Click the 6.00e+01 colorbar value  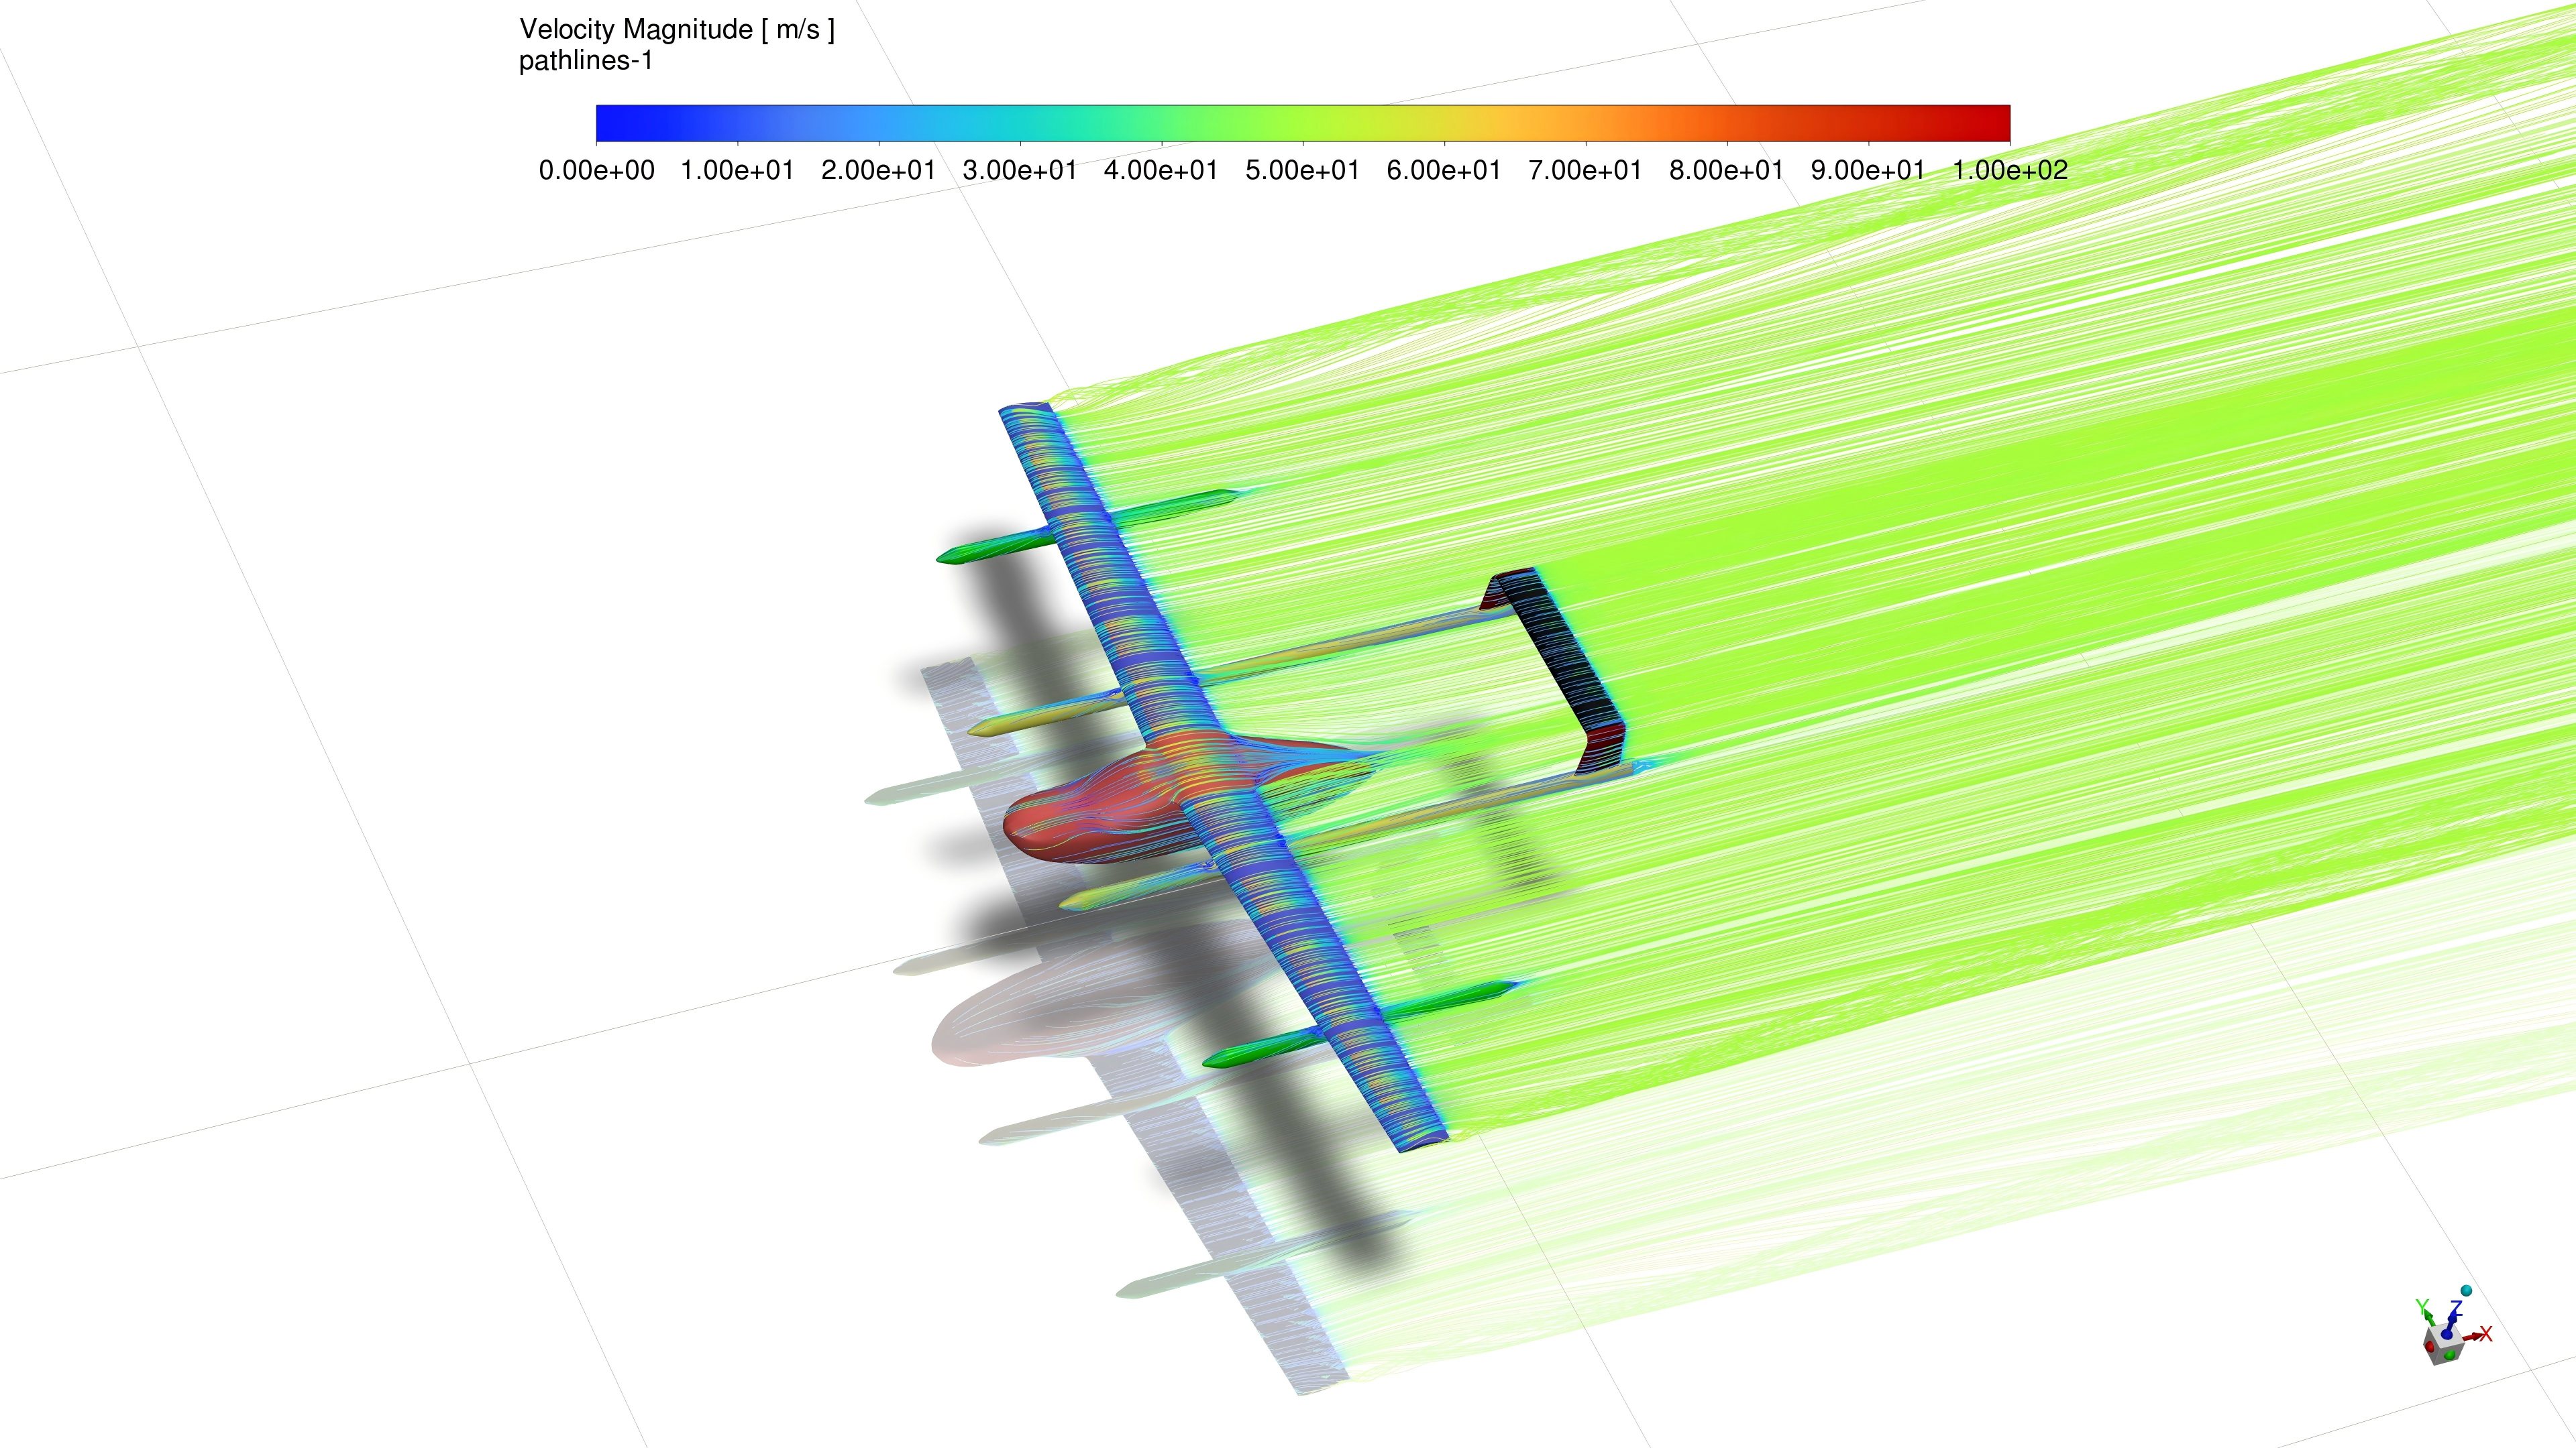[x=1444, y=170]
